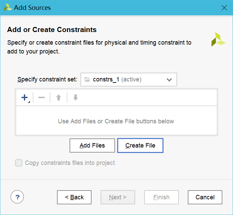The image size is (233, 215).
Task: Close the Add Sources window
Action: tap(224, 7)
